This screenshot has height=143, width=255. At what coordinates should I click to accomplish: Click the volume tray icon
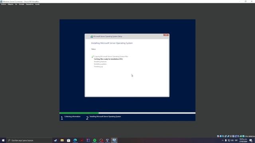pyautogui.click(x=232, y=140)
